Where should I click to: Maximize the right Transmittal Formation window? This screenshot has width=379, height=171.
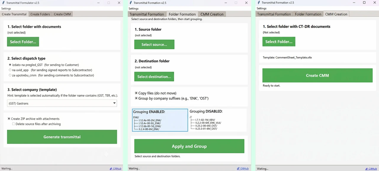tap(364, 3)
